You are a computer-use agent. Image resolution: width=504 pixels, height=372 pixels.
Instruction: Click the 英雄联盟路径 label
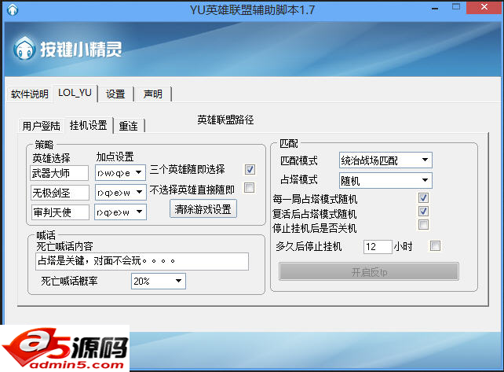225,120
